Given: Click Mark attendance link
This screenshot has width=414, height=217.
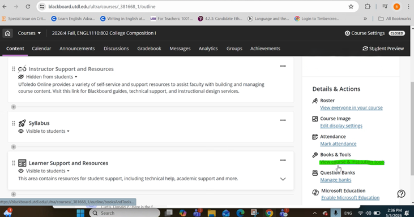Looking at the screenshot, I should point(338,144).
